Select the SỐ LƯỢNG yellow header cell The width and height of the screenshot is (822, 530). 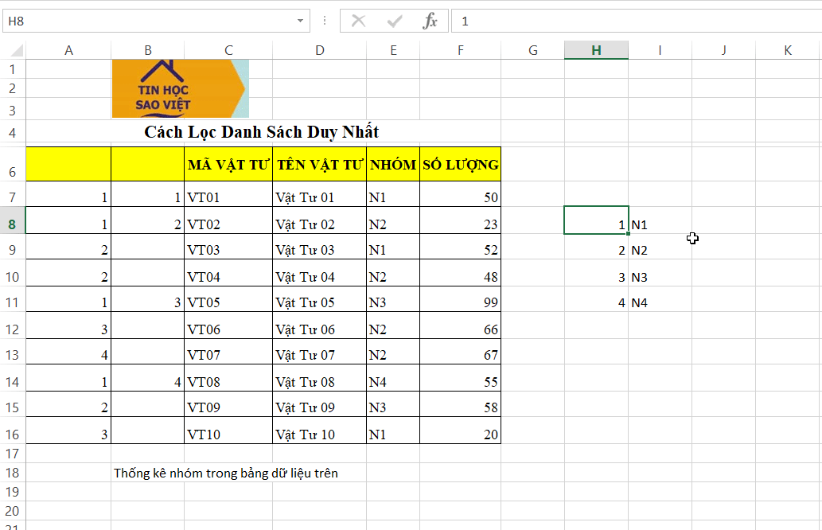pos(460,164)
